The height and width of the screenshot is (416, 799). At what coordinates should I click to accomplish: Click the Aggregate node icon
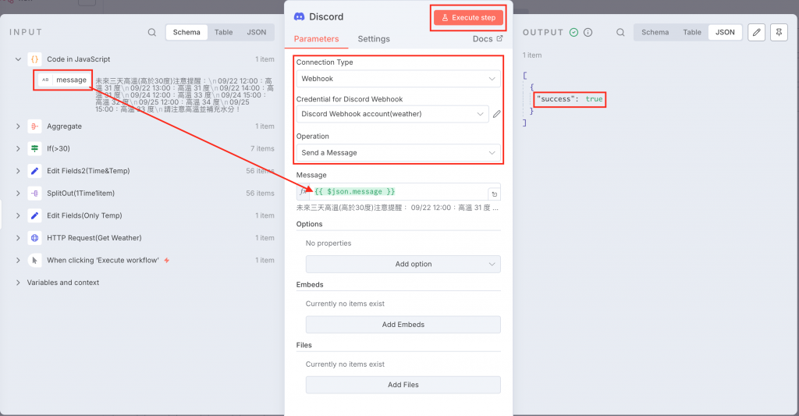click(34, 126)
